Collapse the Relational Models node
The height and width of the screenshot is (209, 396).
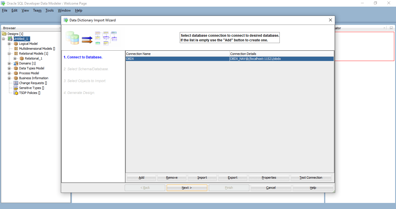pos(9,53)
